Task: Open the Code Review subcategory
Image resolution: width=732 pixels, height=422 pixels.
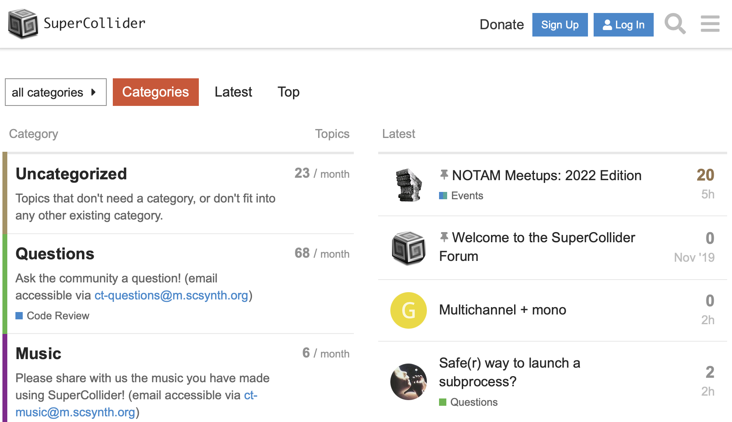Action: pyautogui.click(x=52, y=316)
